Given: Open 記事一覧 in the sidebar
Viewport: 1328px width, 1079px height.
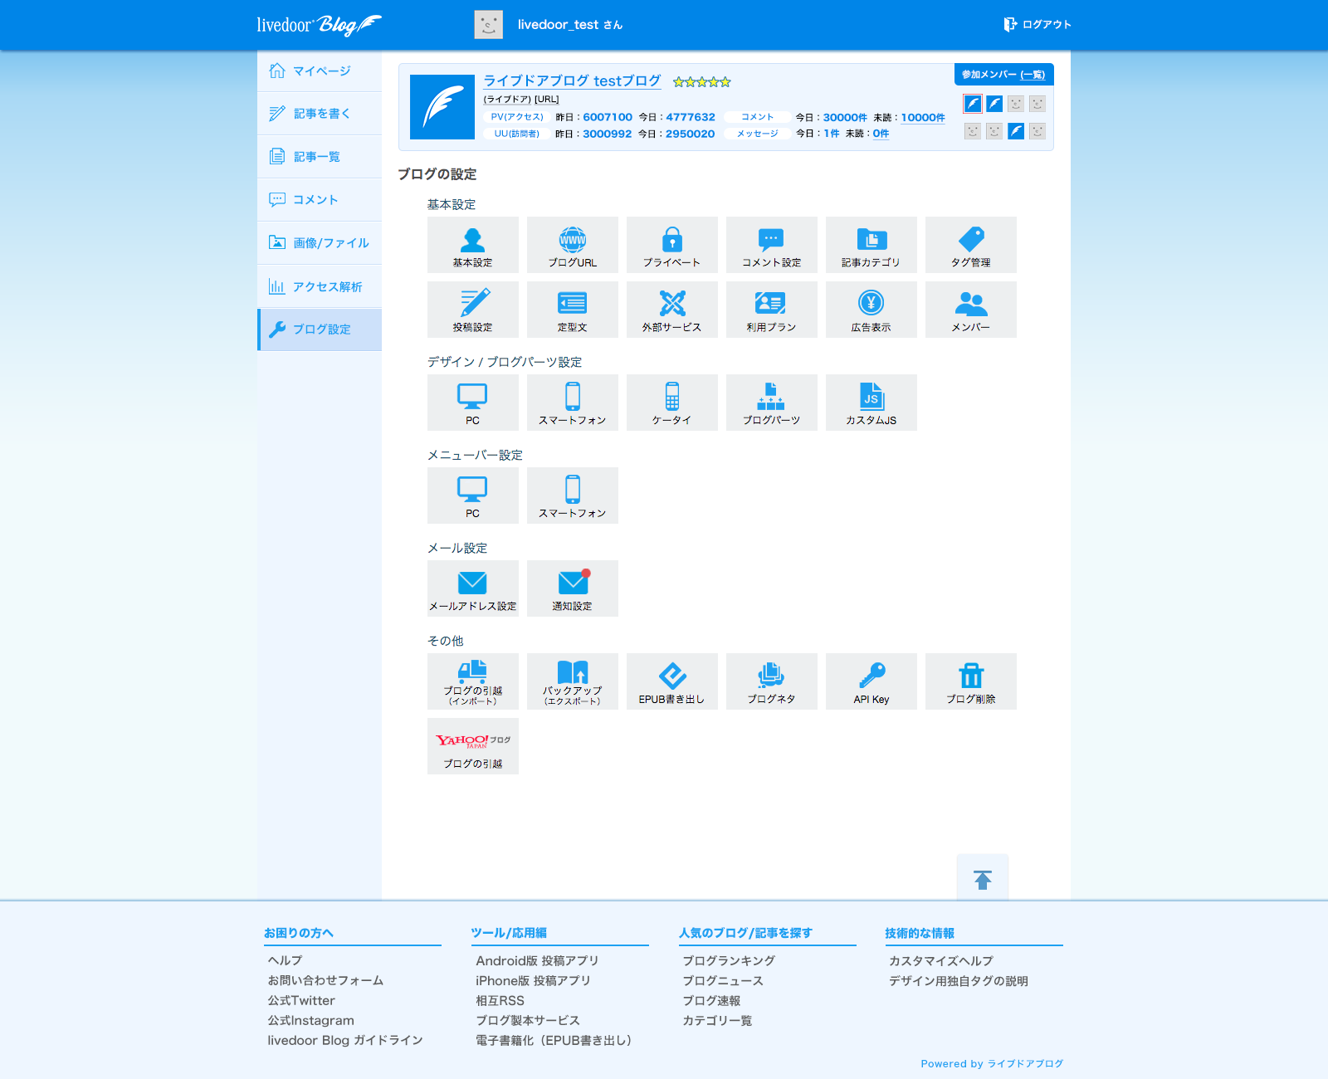Looking at the screenshot, I should [320, 157].
